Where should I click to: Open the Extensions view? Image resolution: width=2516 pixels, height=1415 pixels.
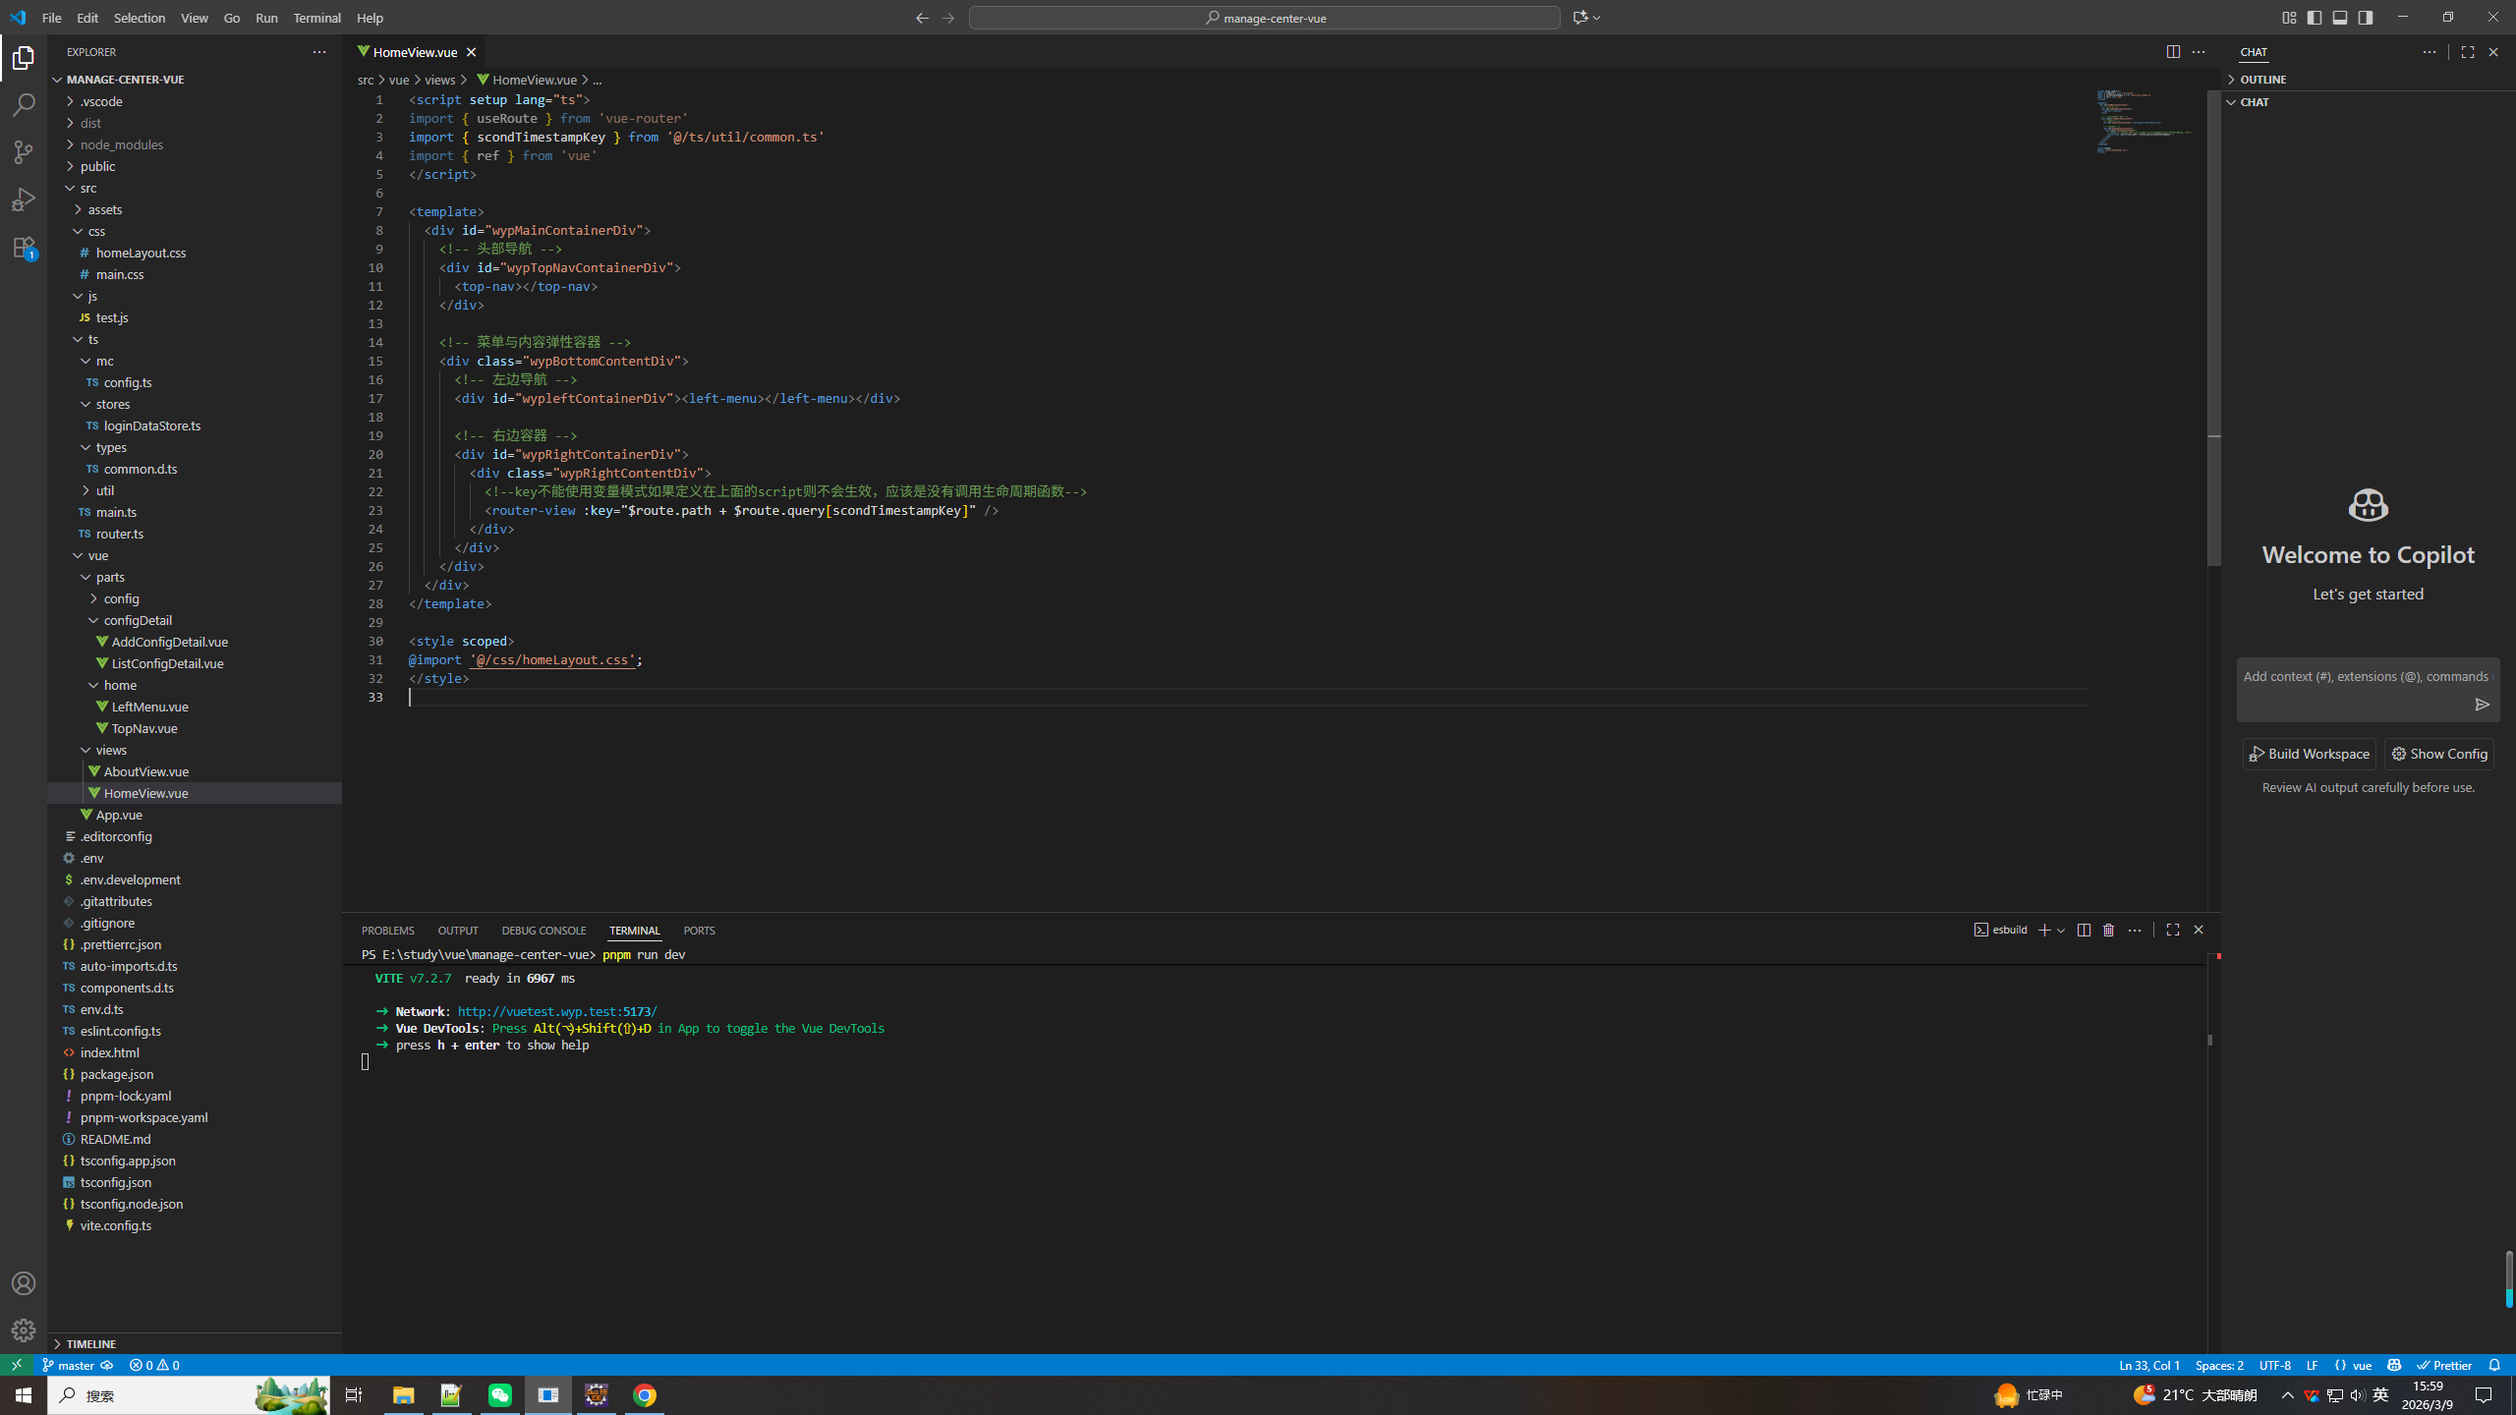pyautogui.click(x=24, y=247)
